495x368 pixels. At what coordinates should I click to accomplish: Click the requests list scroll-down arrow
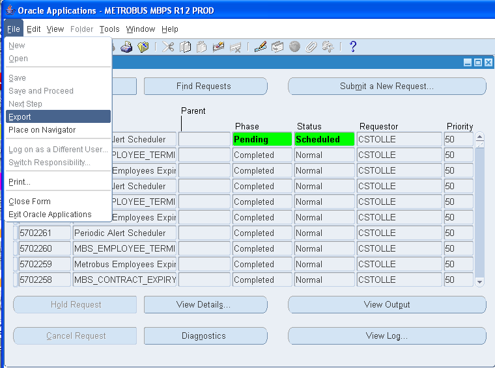point(479,282)
